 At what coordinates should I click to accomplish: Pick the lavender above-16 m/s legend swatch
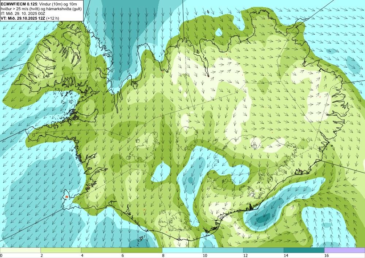pyautogui.click(x=345, y=250)
